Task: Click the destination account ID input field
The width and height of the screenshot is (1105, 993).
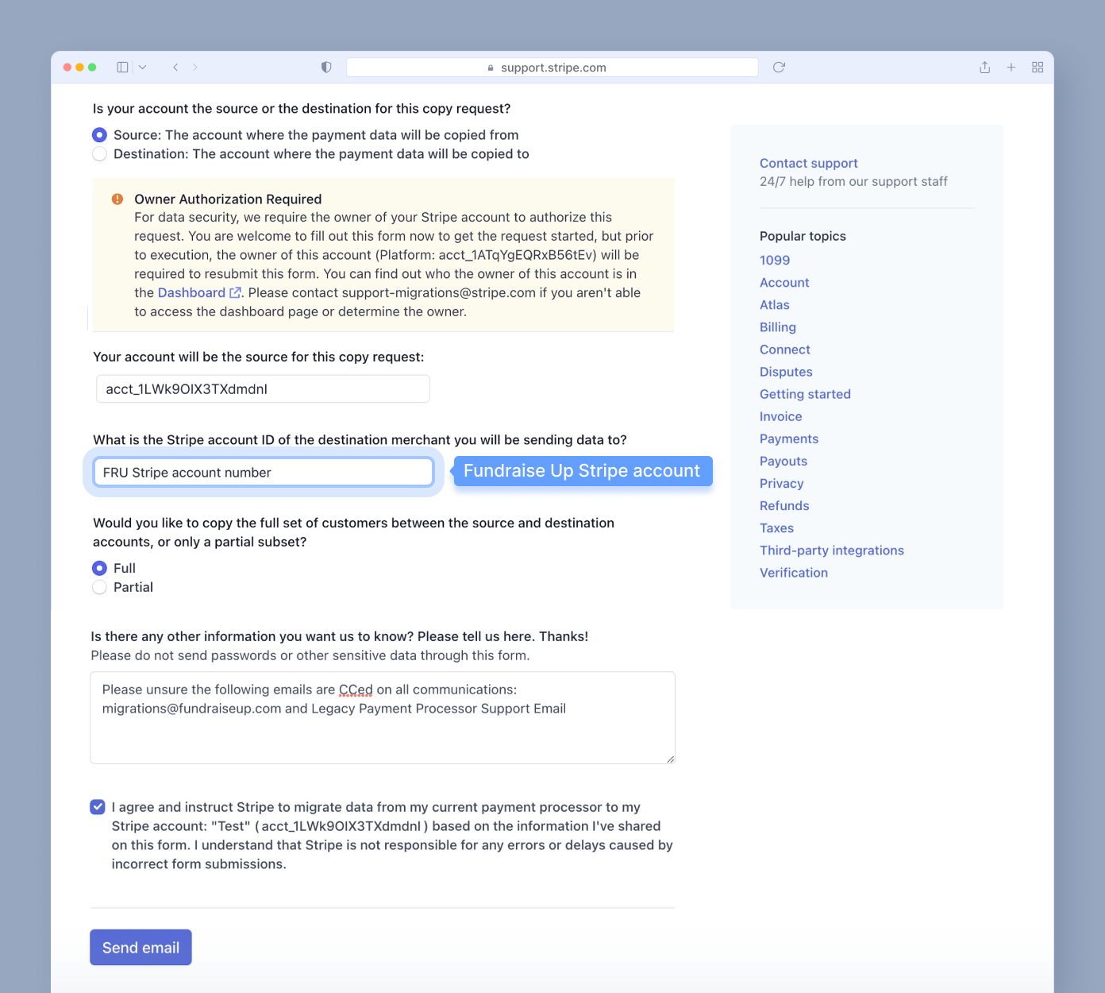Action: (263, 472)
